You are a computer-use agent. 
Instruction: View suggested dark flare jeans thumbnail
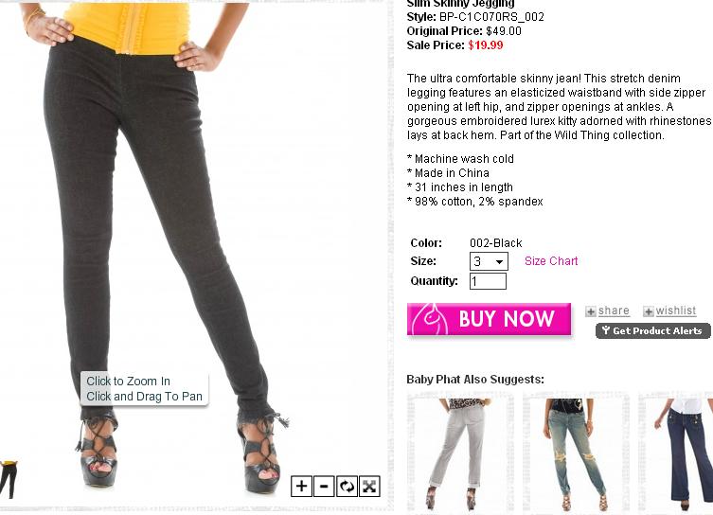point(677,453)
